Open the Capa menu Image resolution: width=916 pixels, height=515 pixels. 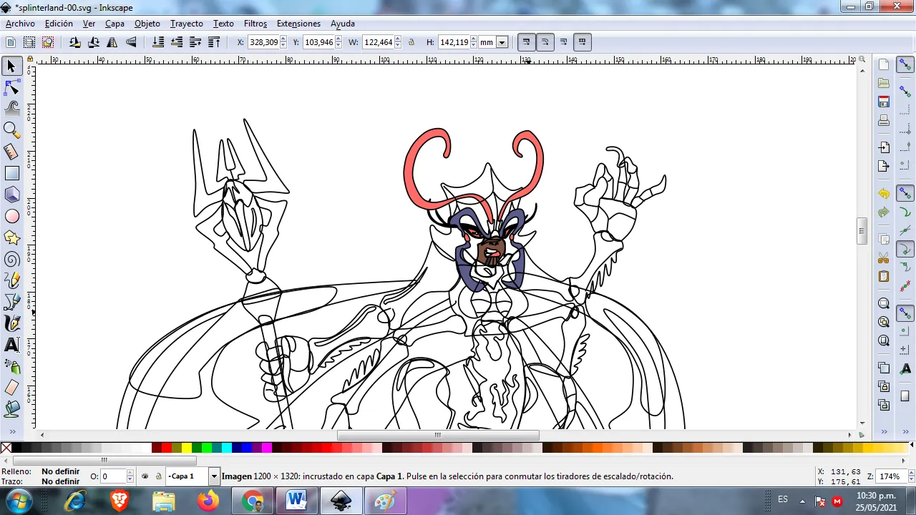pyautogui.click(x=114, y=24)
